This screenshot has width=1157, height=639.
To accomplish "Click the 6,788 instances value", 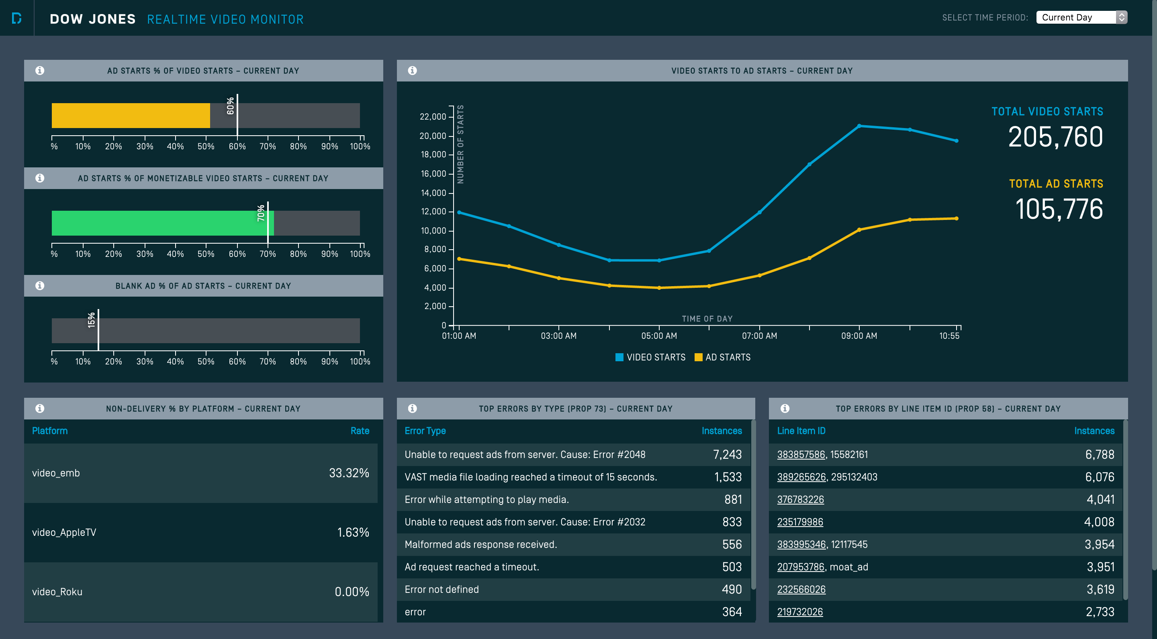I will pyautogui.click(x=1100, y=455).
